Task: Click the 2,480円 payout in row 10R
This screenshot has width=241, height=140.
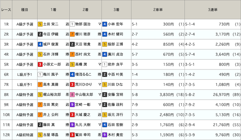Action: click(167, 115)
